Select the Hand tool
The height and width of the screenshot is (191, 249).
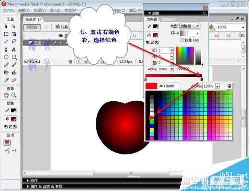pos(6,95)
